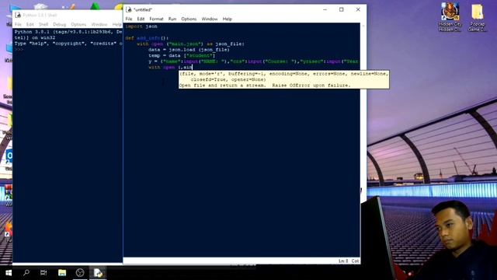
Task: Open Options menu in Python Shell window
Action: pos(78,24)
